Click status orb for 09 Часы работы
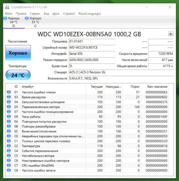 click(x=9, y=117)
